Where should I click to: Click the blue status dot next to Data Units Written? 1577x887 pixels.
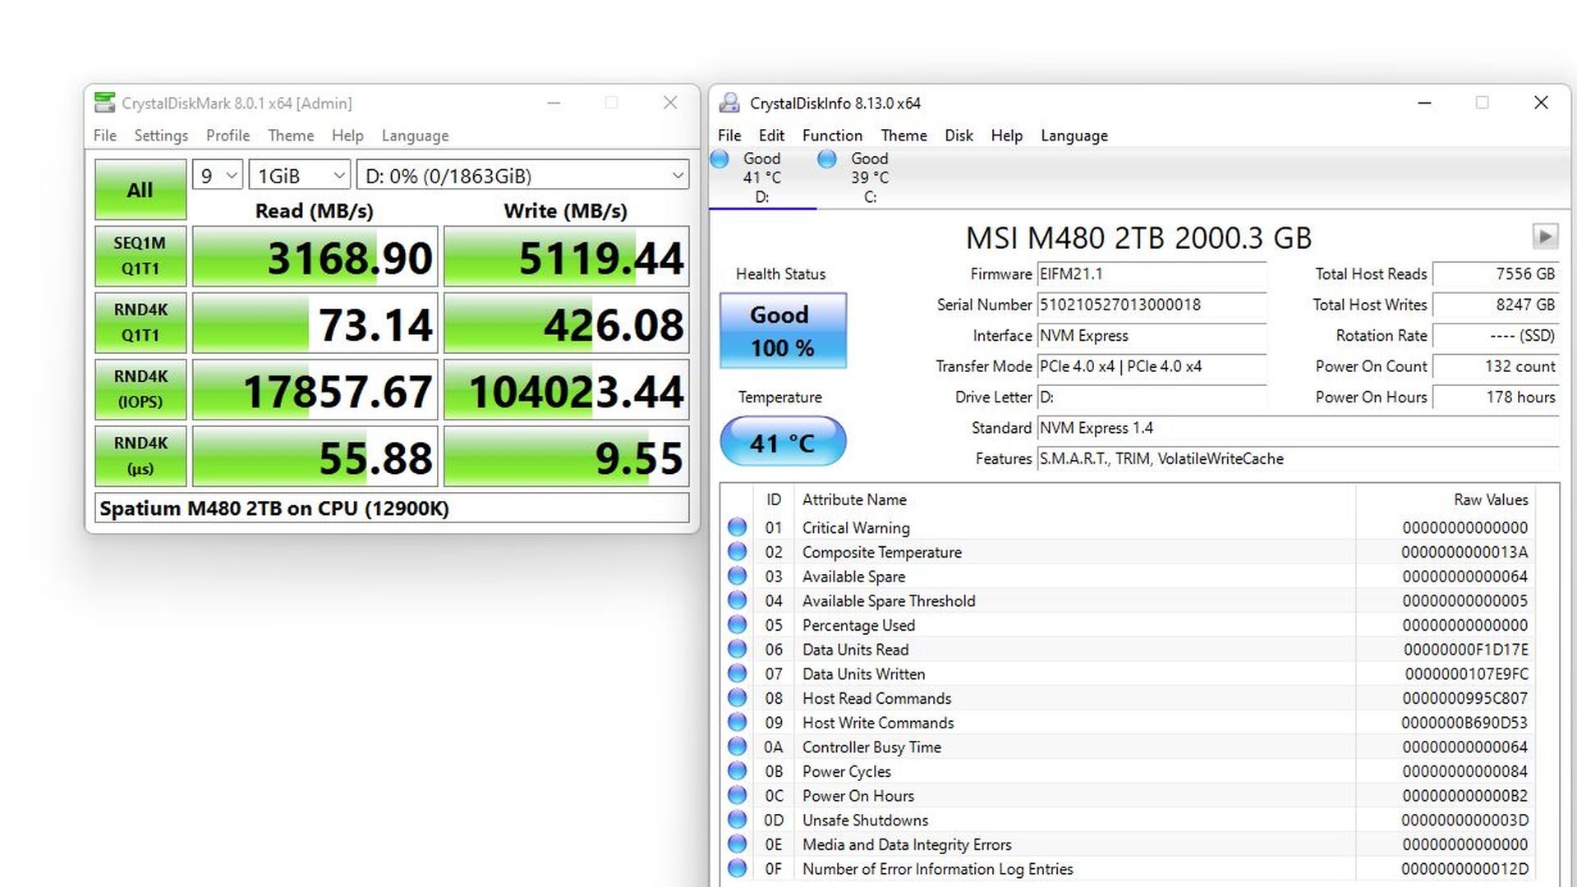click(x=736, y=673)
